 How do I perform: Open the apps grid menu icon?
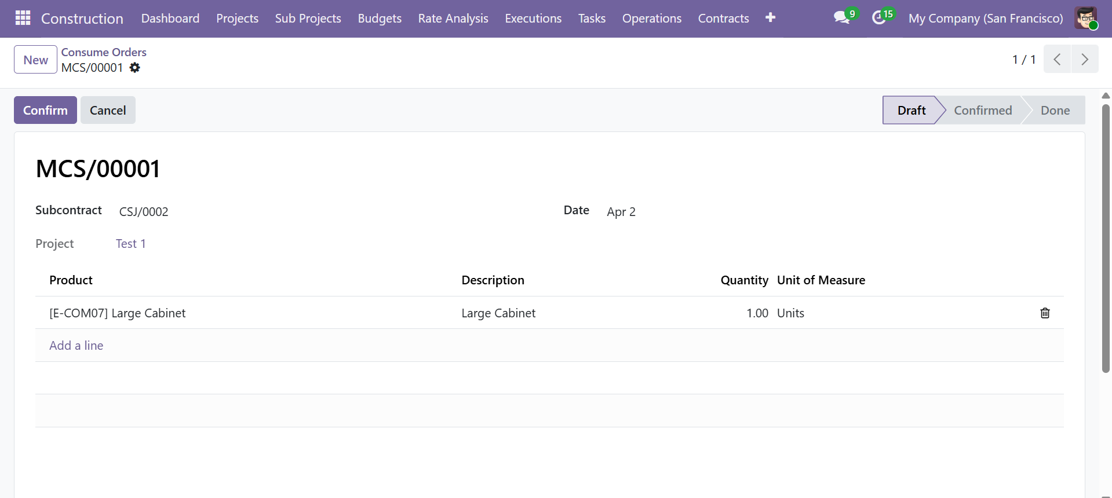[x=23, y=19]
